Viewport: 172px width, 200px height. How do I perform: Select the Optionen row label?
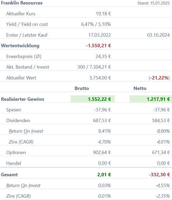coord(16,153)
